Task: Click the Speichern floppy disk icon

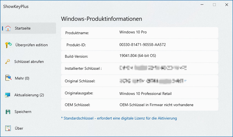Action: (x=8, y=112)
